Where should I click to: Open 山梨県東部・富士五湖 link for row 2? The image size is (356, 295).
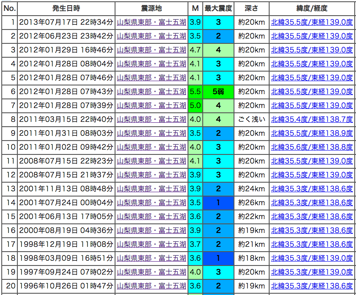tap(152, 36)
